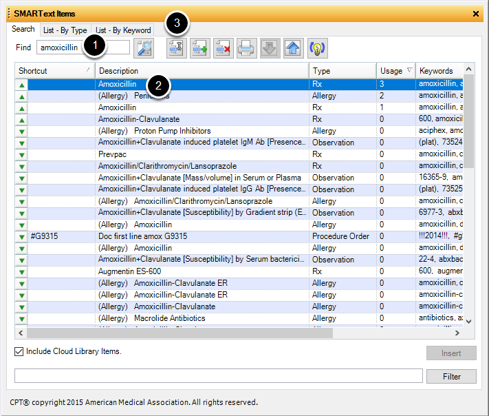This screenshot has height=416, width=489.
Task: Click the blue up arrow toolbar icon
Action: pos(294,48)
